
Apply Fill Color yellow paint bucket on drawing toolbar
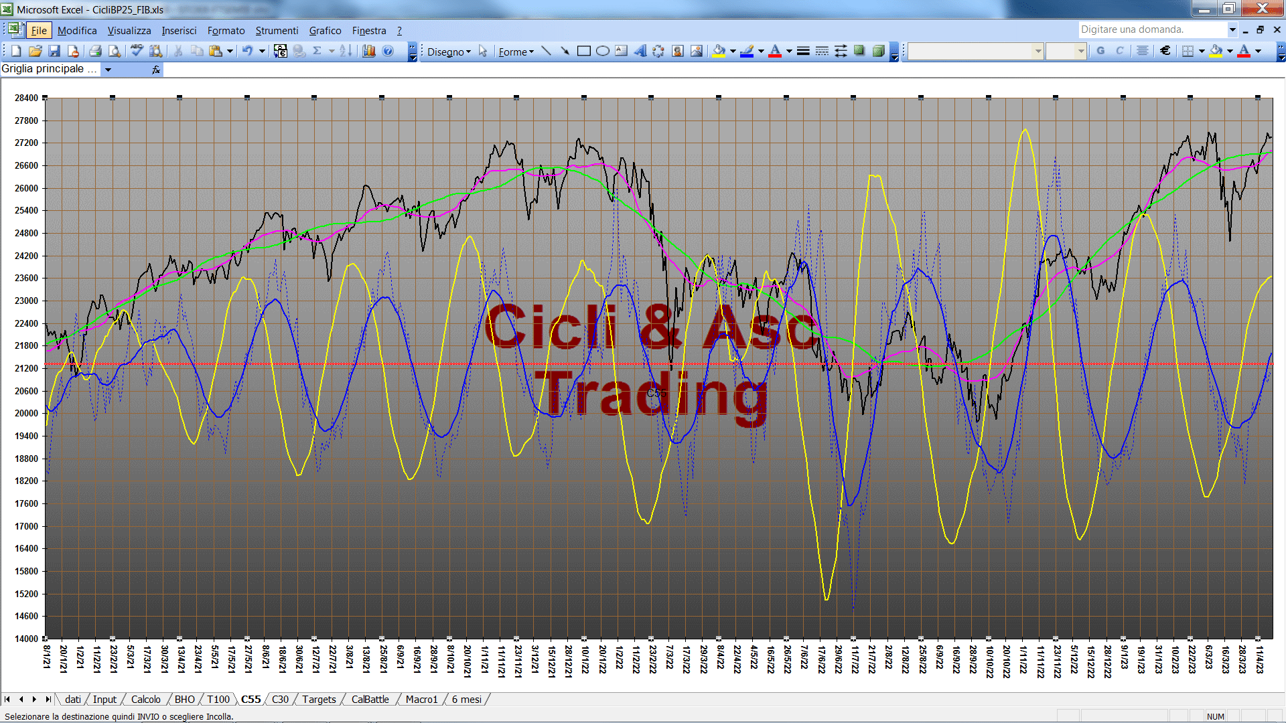point(719,51)
